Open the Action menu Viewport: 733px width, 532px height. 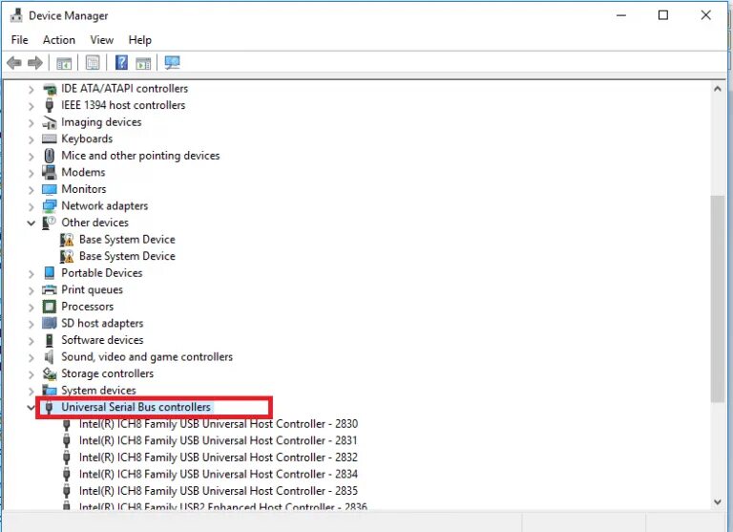[x=59, y=40]
